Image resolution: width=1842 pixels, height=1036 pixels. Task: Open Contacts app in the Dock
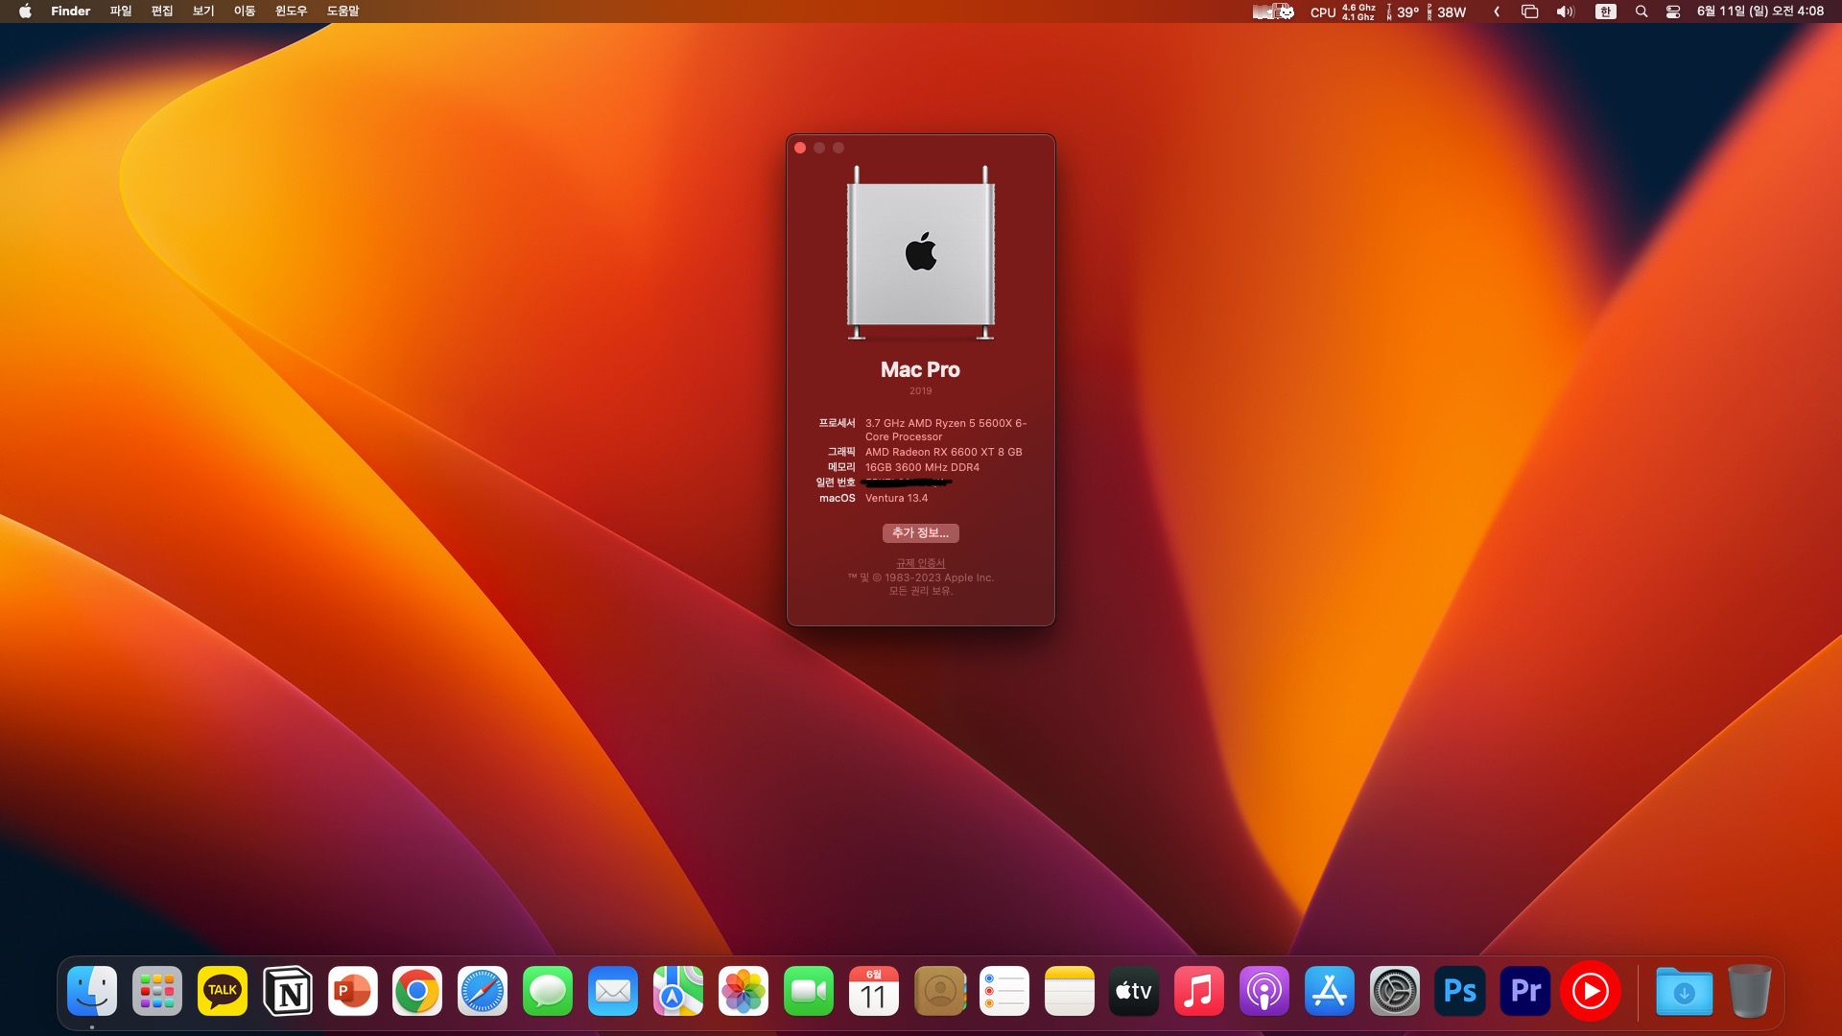tap(939, 991)
